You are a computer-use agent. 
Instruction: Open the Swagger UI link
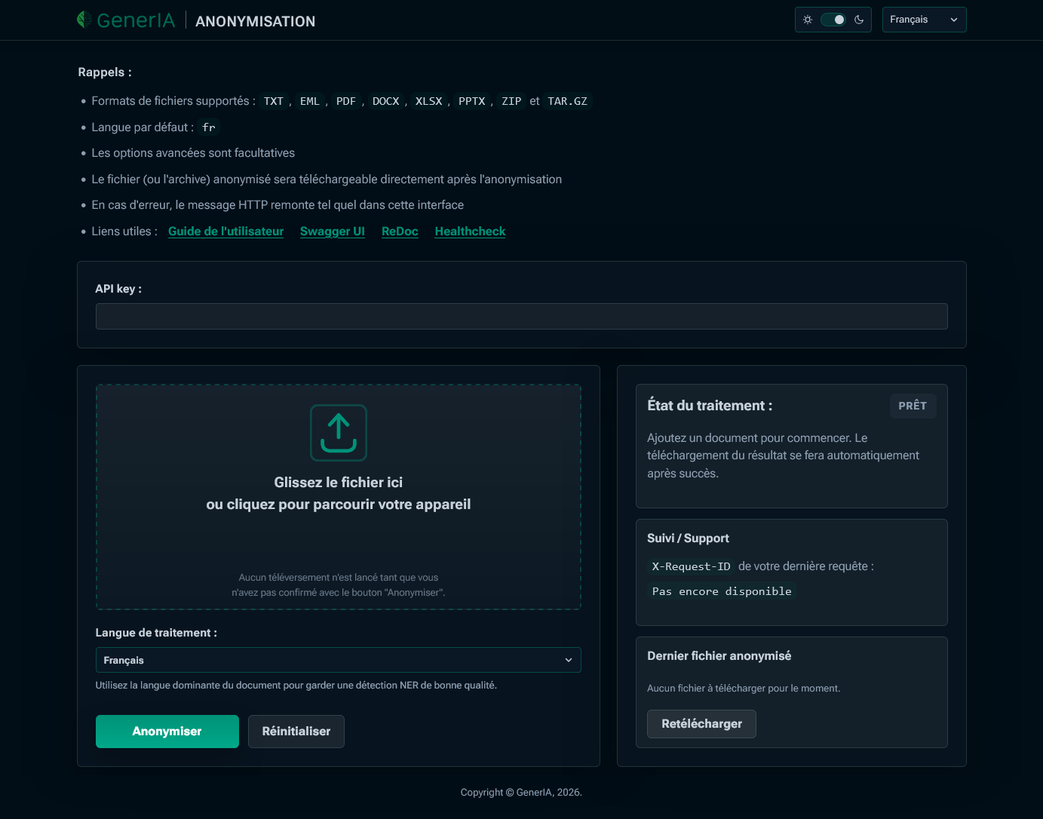(333, 232)
